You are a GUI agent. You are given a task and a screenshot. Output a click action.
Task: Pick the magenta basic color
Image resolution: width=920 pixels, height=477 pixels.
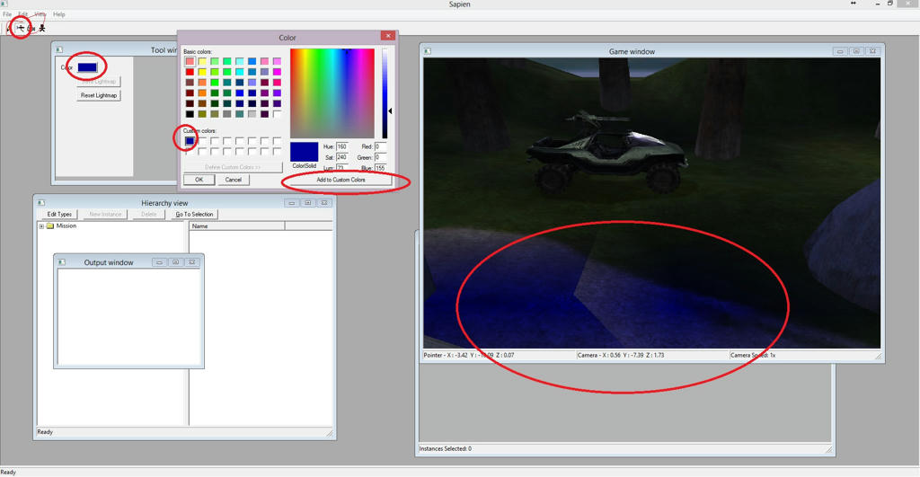[277, 72]
